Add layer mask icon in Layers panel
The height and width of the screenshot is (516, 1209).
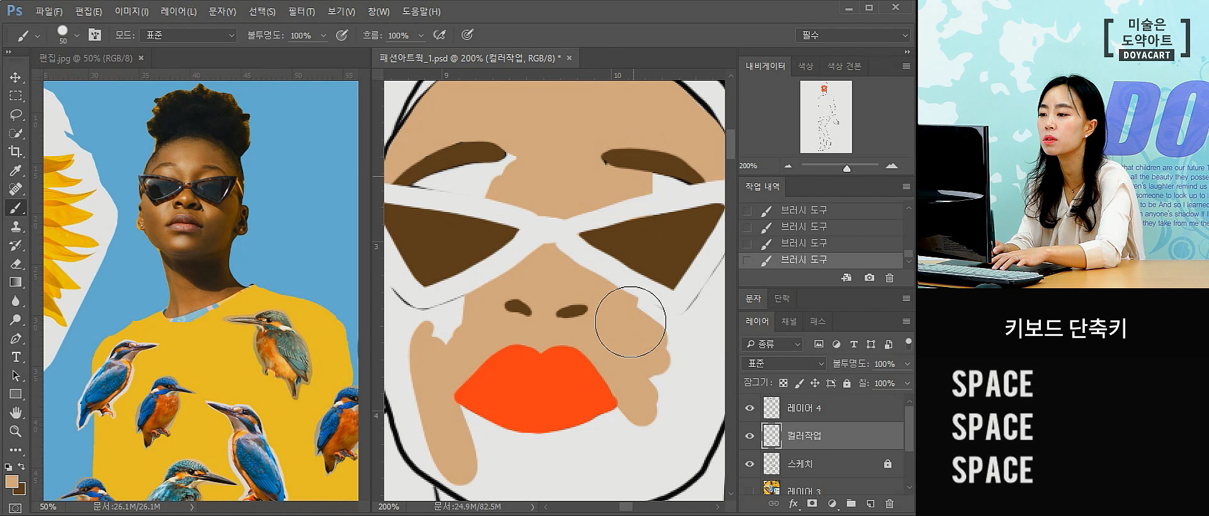point(812,503)
